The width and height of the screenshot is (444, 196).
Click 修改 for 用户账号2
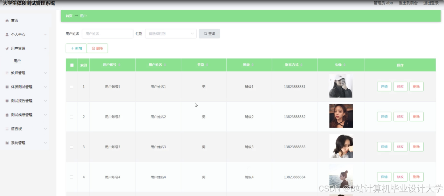pyautogui.click(x=400, y=117)
